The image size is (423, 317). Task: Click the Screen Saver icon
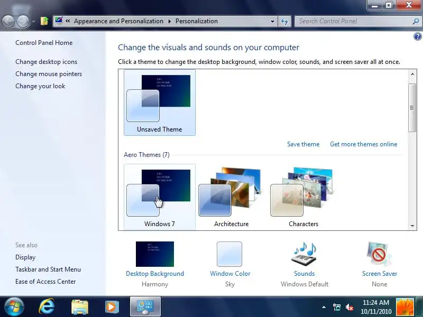[x=379, y=254]
